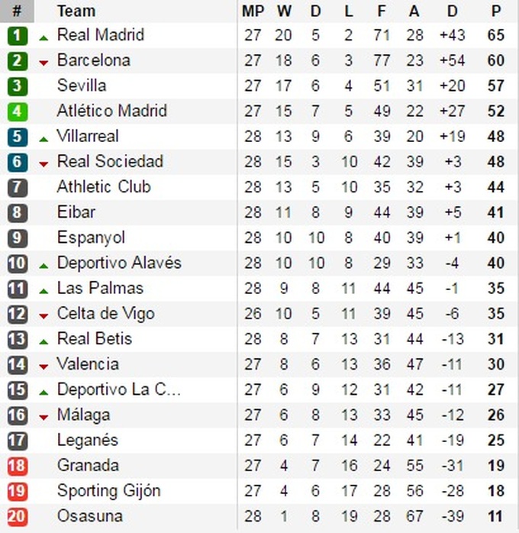Click the red rank 18 badge
Screen dimensions: 519x533
point(18,466)
